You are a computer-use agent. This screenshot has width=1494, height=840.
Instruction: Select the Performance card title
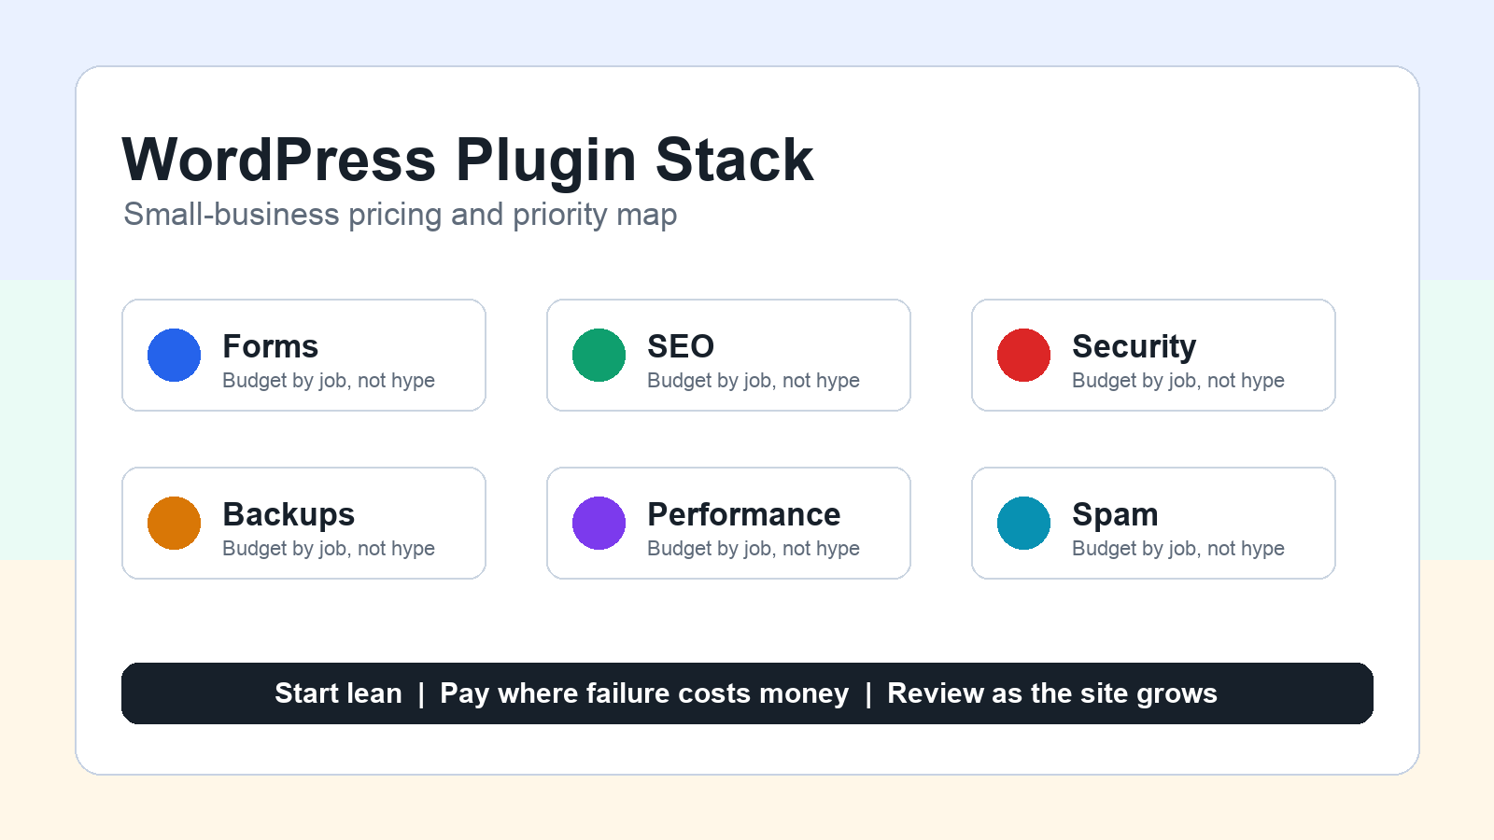744,514
